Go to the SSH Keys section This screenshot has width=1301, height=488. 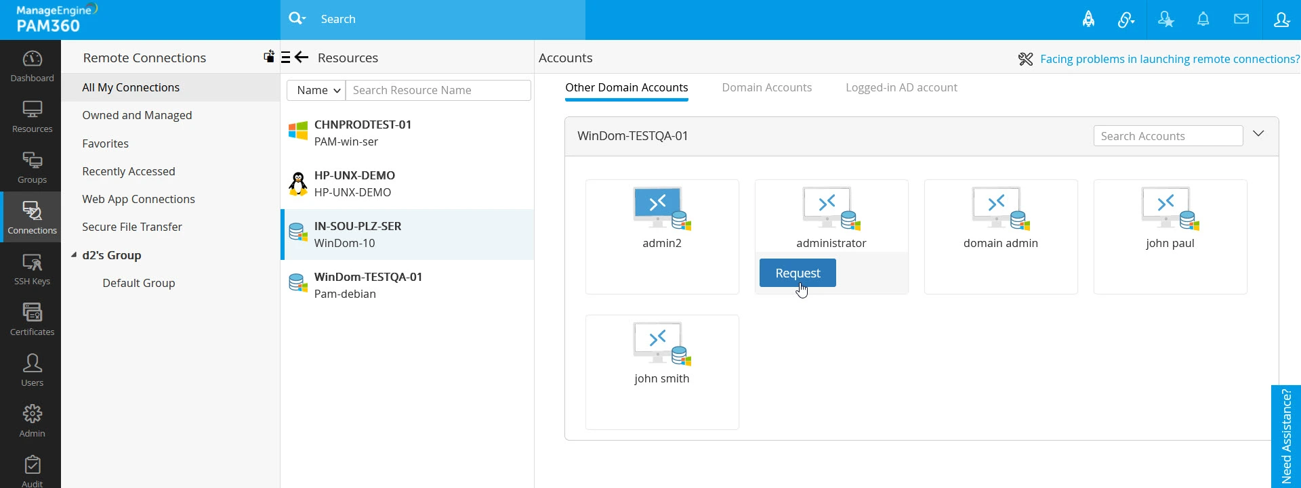click(x=32, y=269)
